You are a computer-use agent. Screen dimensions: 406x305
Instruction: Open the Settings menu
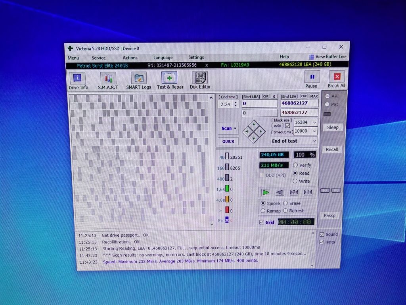[x=196, y=57]
